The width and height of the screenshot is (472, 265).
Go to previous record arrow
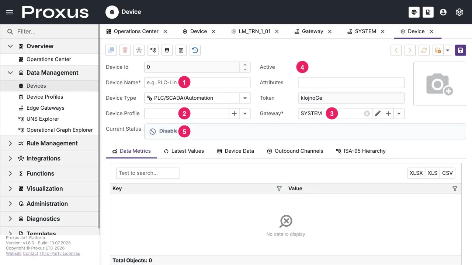[396, 50]
